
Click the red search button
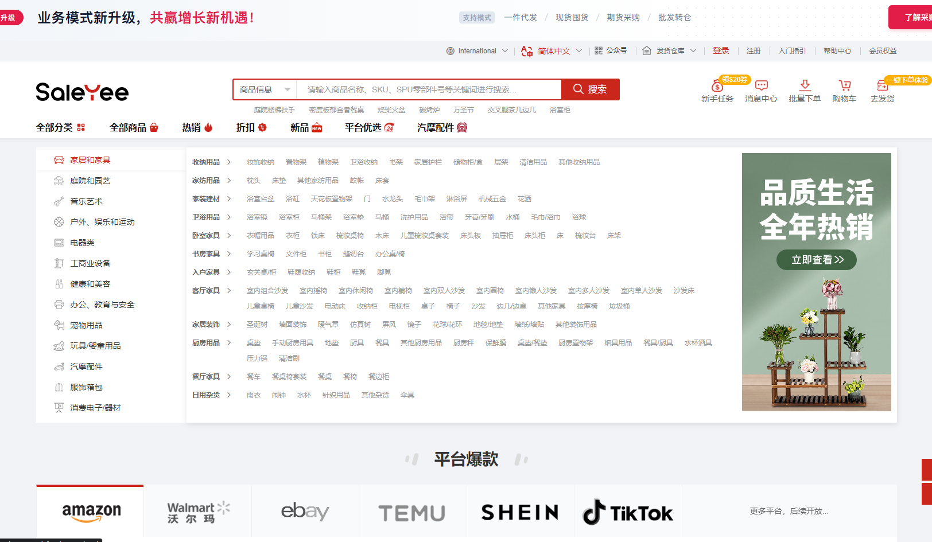click(590, 89)
